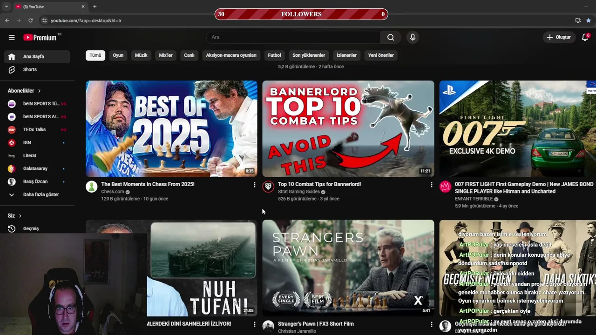Expand the Abonelikler section arrow
This screenshot has height=335, width=596.
tap(39, 91)
